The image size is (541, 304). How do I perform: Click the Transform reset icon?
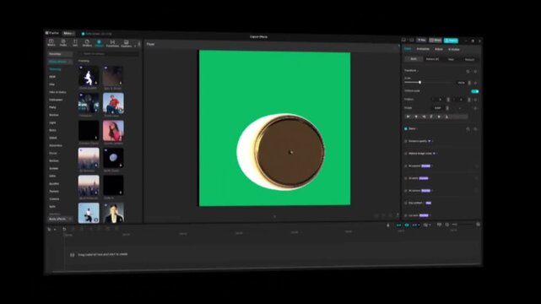[468, 71]
